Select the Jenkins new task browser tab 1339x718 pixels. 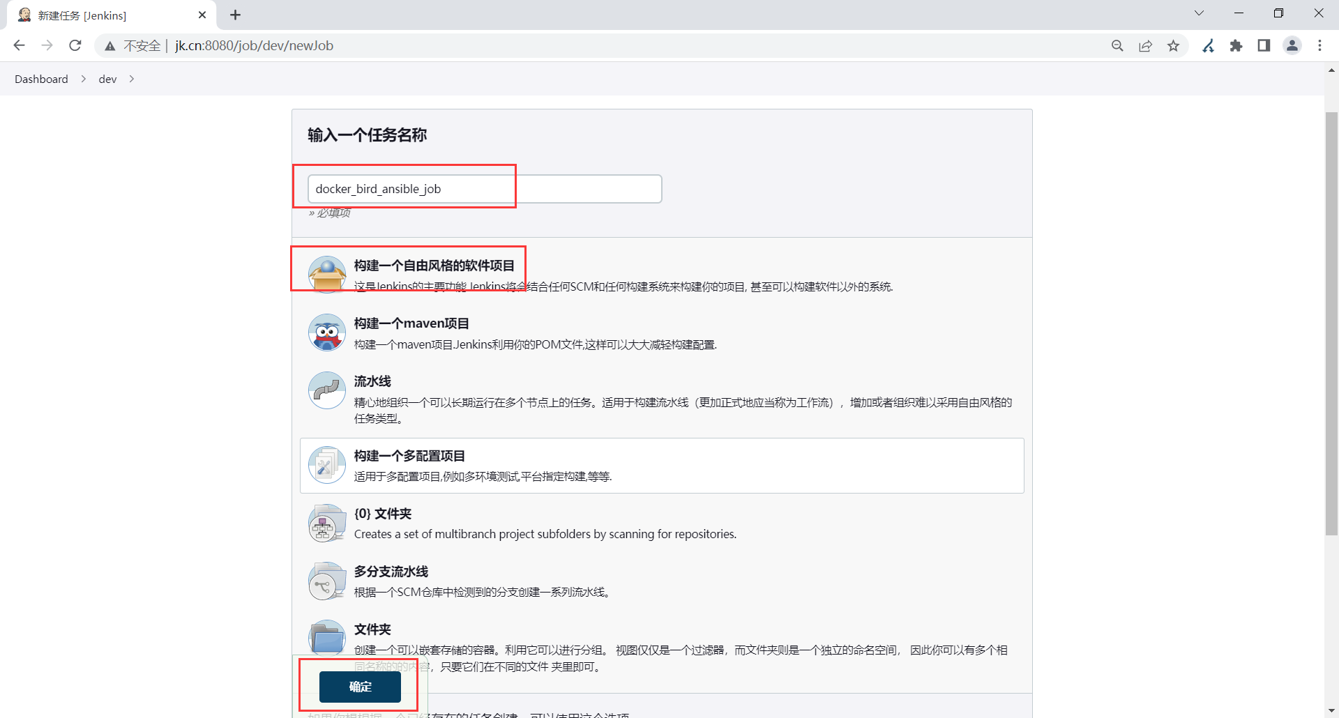112,15
